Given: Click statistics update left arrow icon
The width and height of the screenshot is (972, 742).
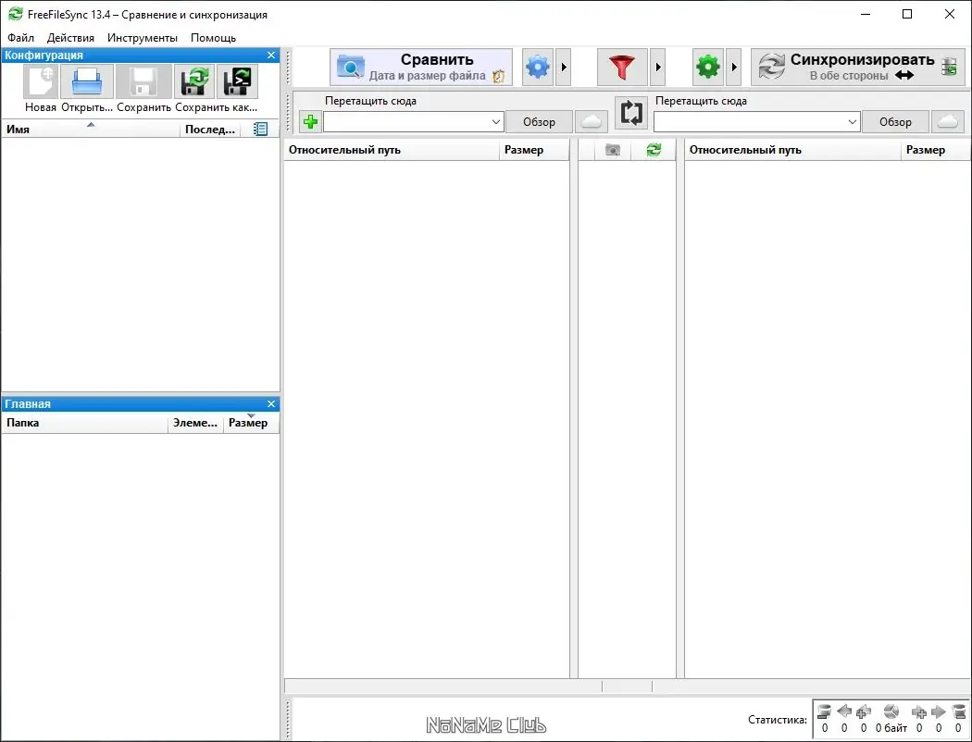Looking at the screenshot, I should click(x=843, y=711).
